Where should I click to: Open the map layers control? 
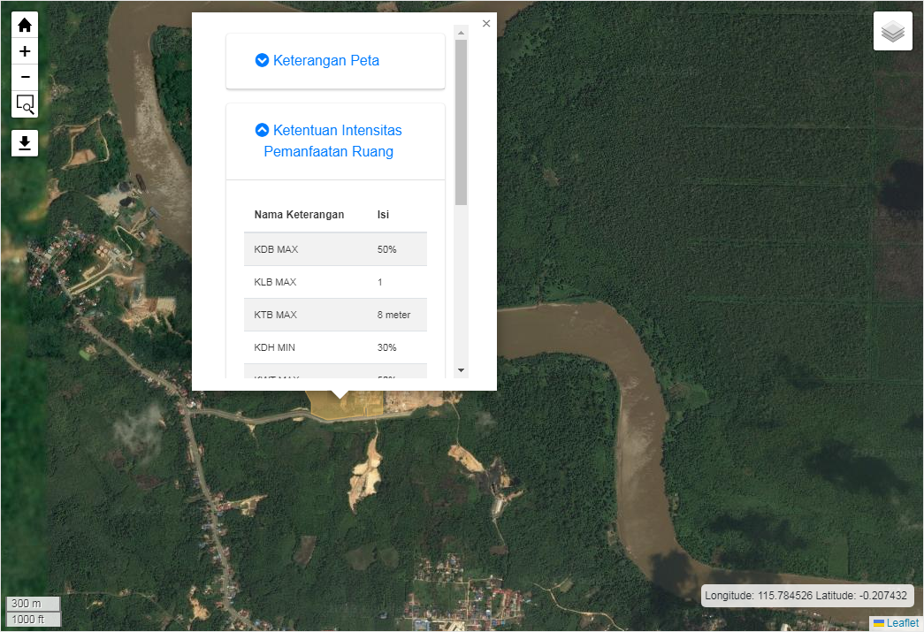pyautogui.click(x=892, y=32)
